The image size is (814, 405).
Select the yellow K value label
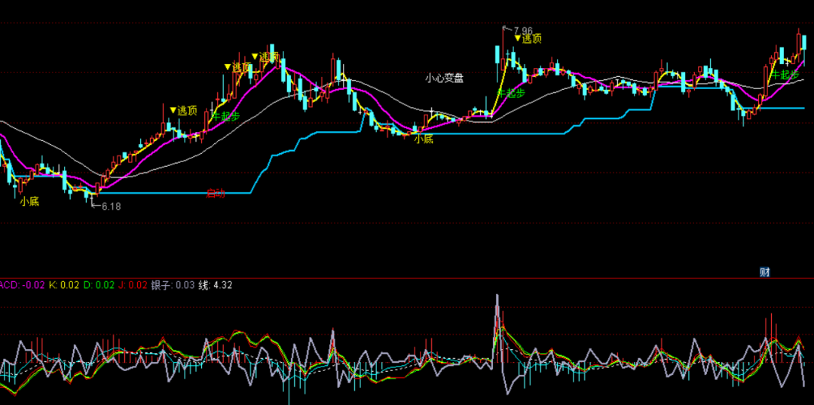tap(63, 285)
